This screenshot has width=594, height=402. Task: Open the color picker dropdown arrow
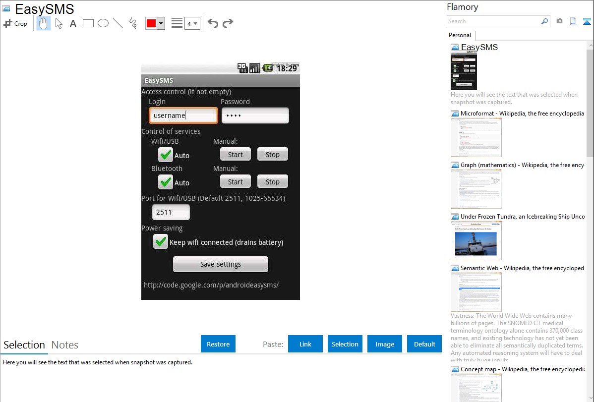coord(161,23)
